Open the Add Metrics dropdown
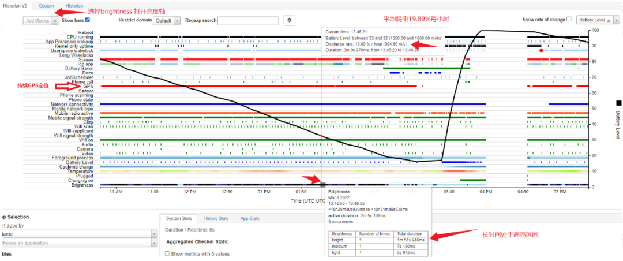The height and width of the screenshot is (261, 623). tap(41, 21)
